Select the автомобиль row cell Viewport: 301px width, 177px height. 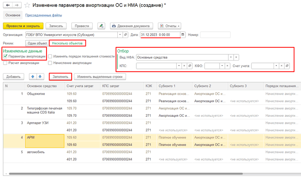tap(45, 155)
